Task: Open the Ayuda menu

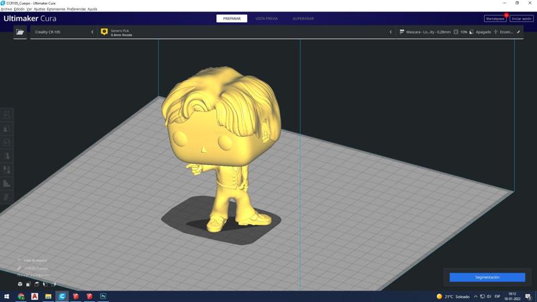Action: pyautogui.click(x=93, y=9)
